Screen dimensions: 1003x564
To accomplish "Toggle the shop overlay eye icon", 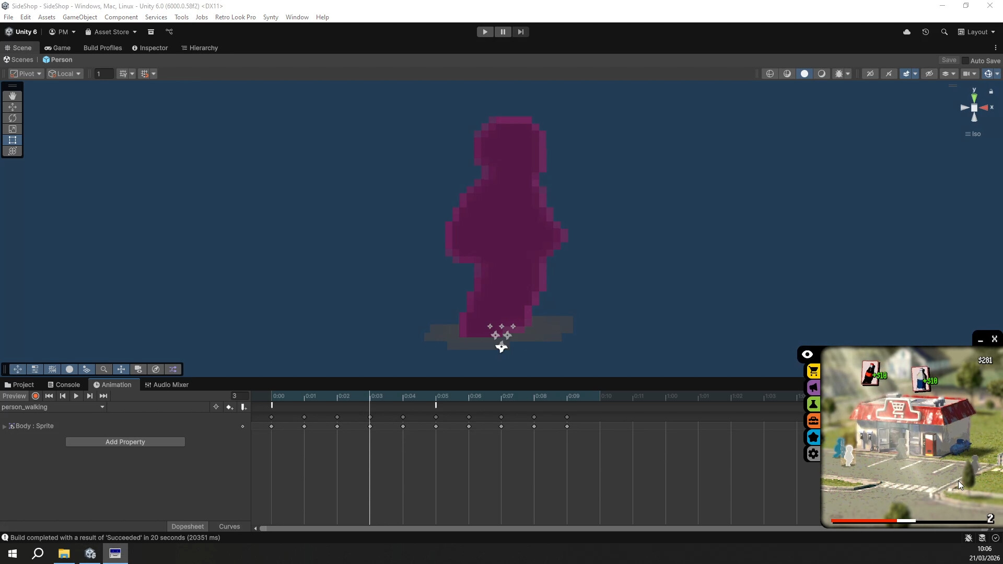I will (807, 355).
